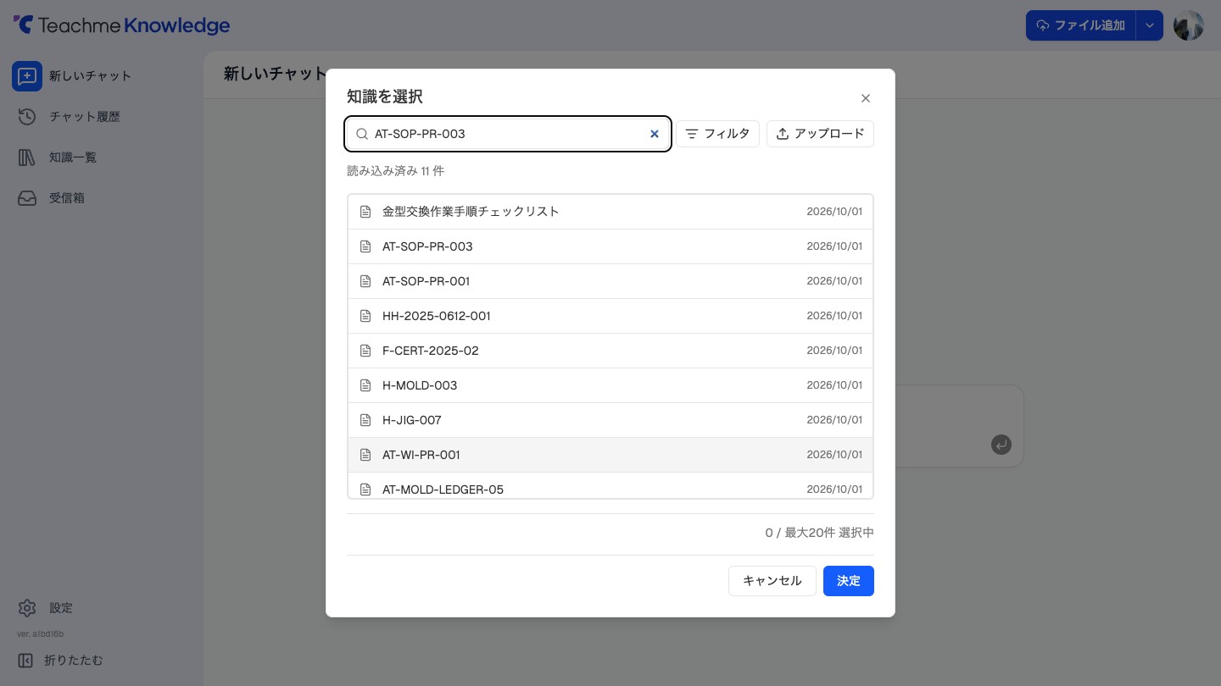Click the キャンセル button
Viewport: 1221px width, 686px height.
tap(772, 581)
